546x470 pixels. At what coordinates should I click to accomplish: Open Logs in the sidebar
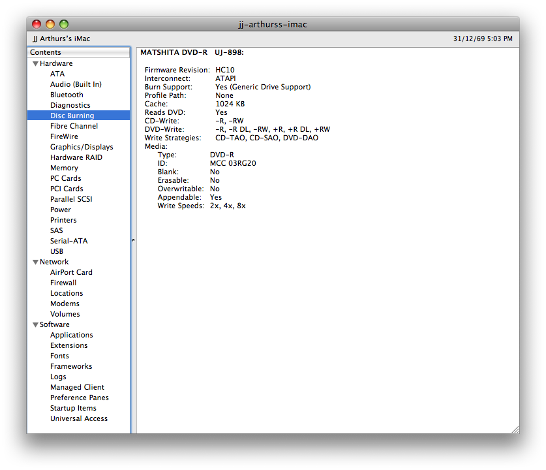[58, 377]
